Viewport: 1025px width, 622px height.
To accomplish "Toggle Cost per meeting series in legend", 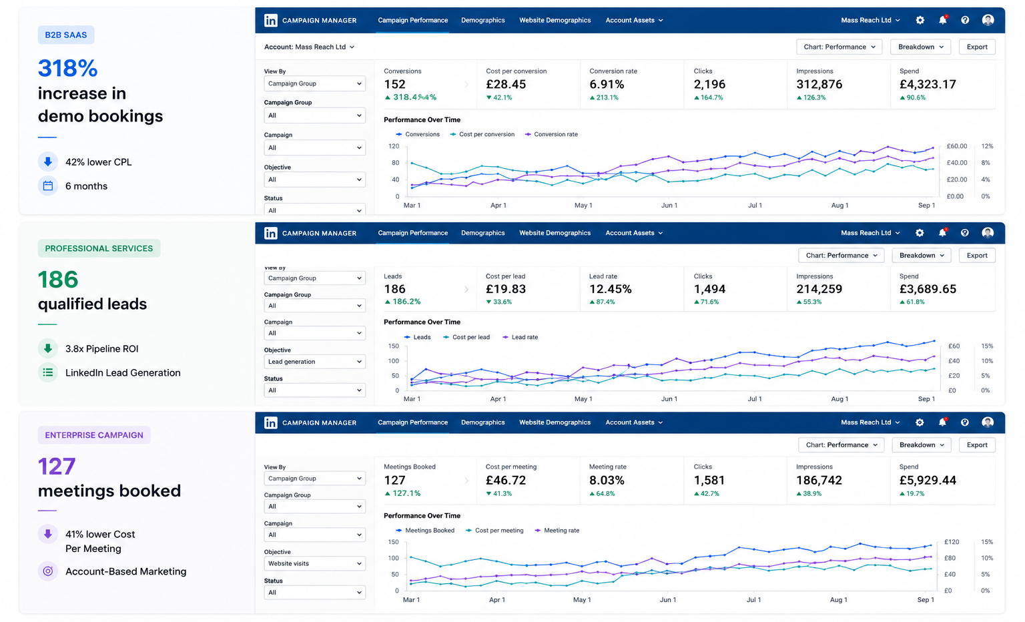I will [x=494, y=531].
